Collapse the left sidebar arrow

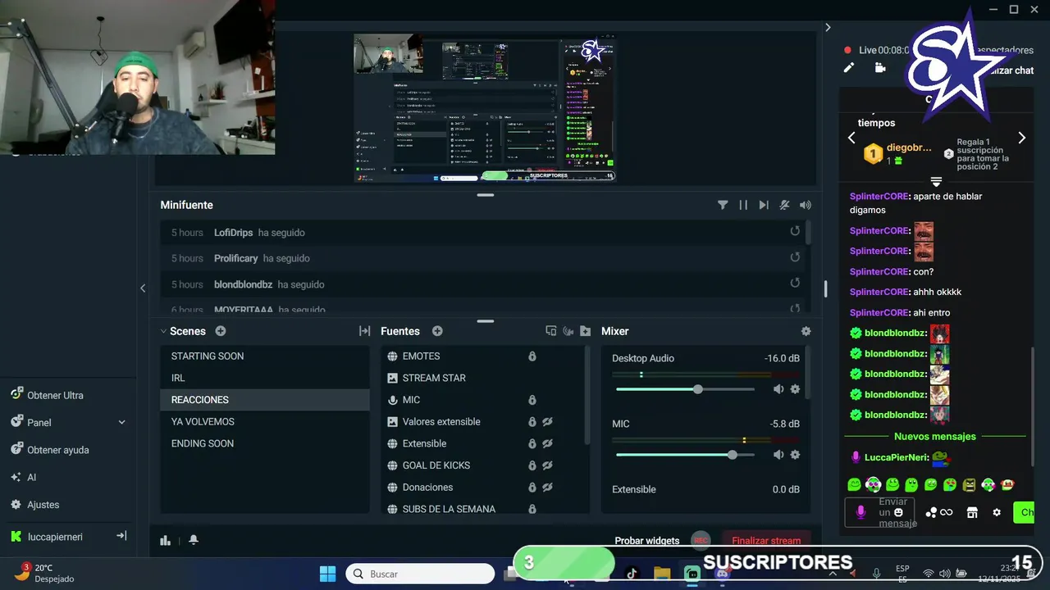pyautogui.click(x=143, y=288)
